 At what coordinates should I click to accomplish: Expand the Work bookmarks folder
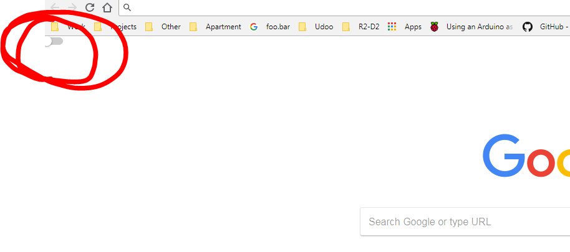click(68, 27)
